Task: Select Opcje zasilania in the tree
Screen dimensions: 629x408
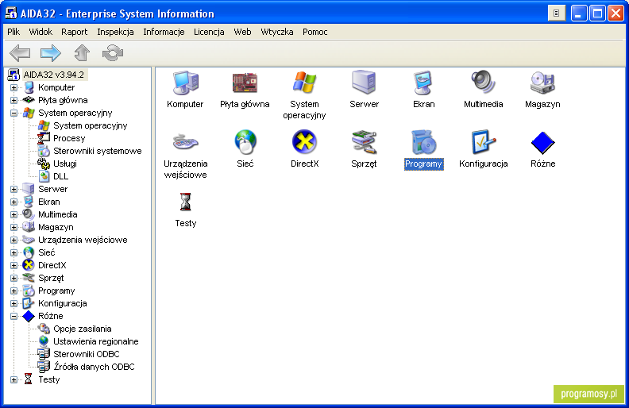Action: pyautogui.click(x=83, y=329)
